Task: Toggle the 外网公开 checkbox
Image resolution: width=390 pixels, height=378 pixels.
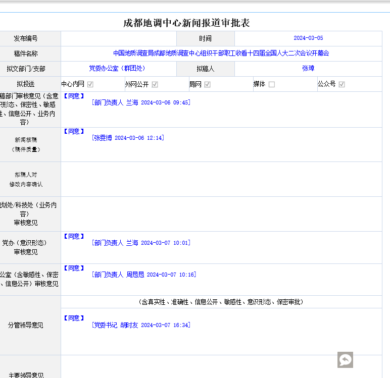Action: tap(155, 85)
